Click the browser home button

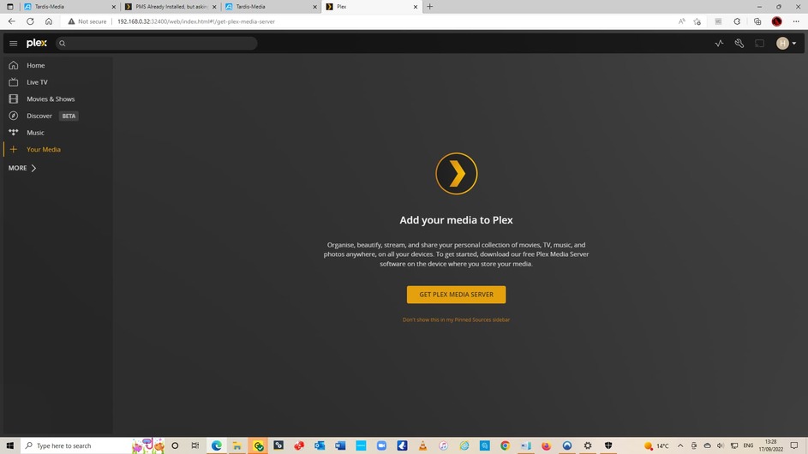[x=49, y=21]
